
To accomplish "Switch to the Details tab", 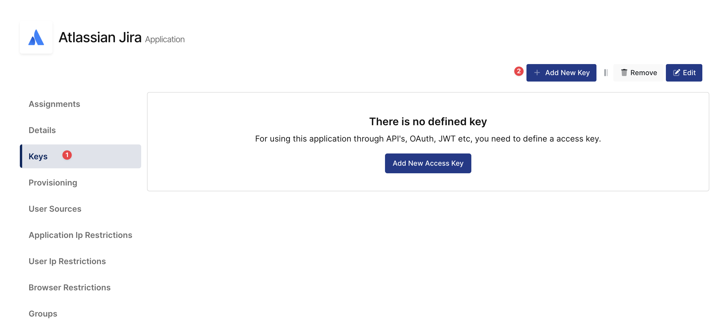I will click(x=42, y=130).
